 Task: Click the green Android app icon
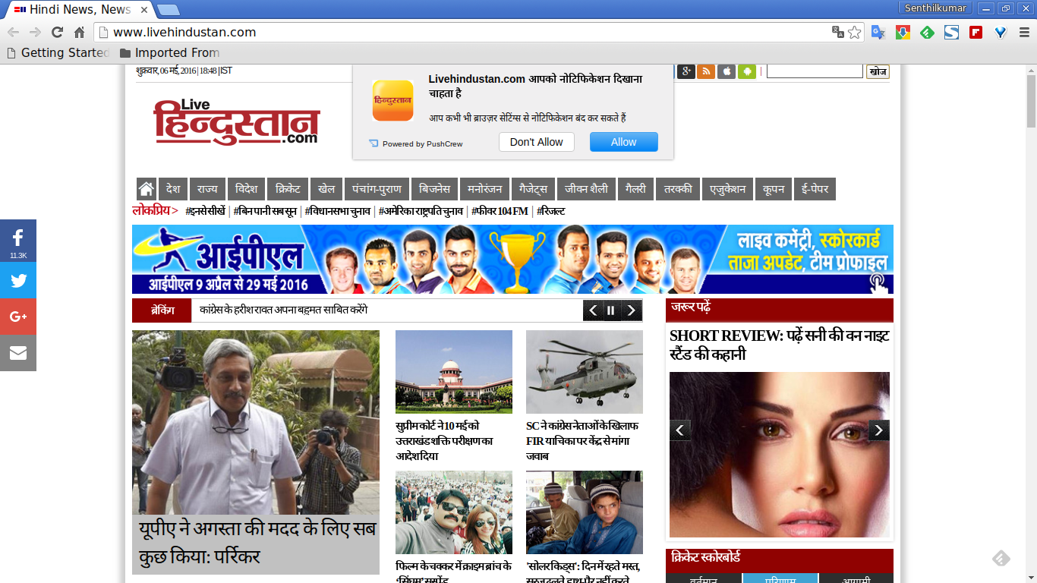(747, 71)
